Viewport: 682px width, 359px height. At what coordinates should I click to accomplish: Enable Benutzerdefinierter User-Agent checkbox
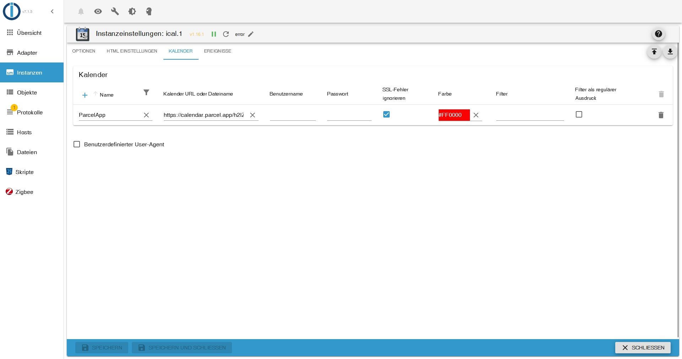[77, 144]
